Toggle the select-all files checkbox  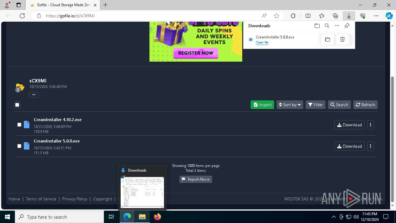(17, 105)
